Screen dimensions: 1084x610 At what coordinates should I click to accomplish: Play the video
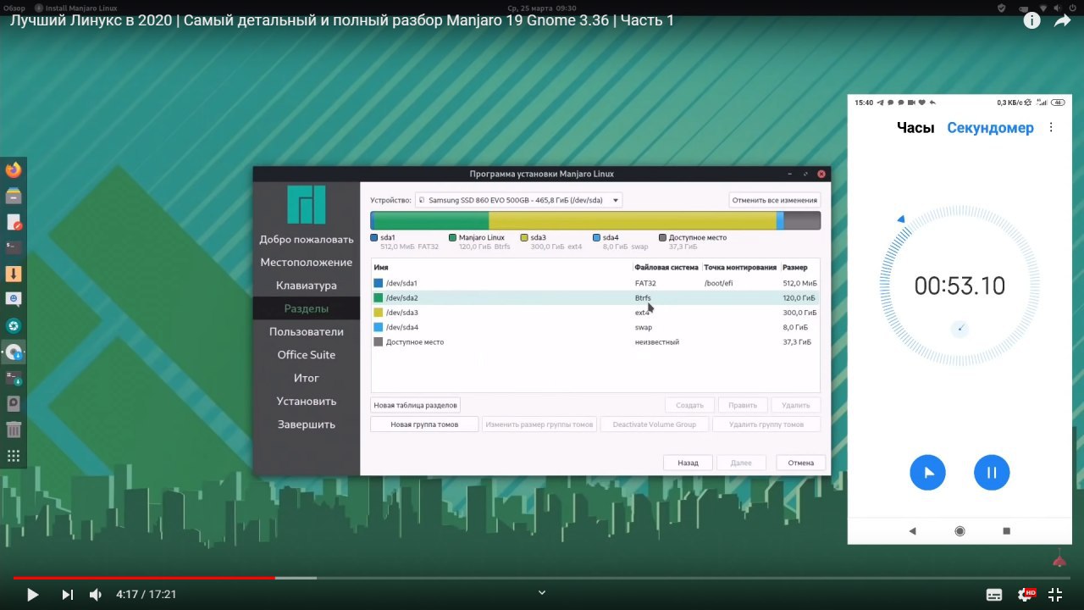click(x=32, y=595)
